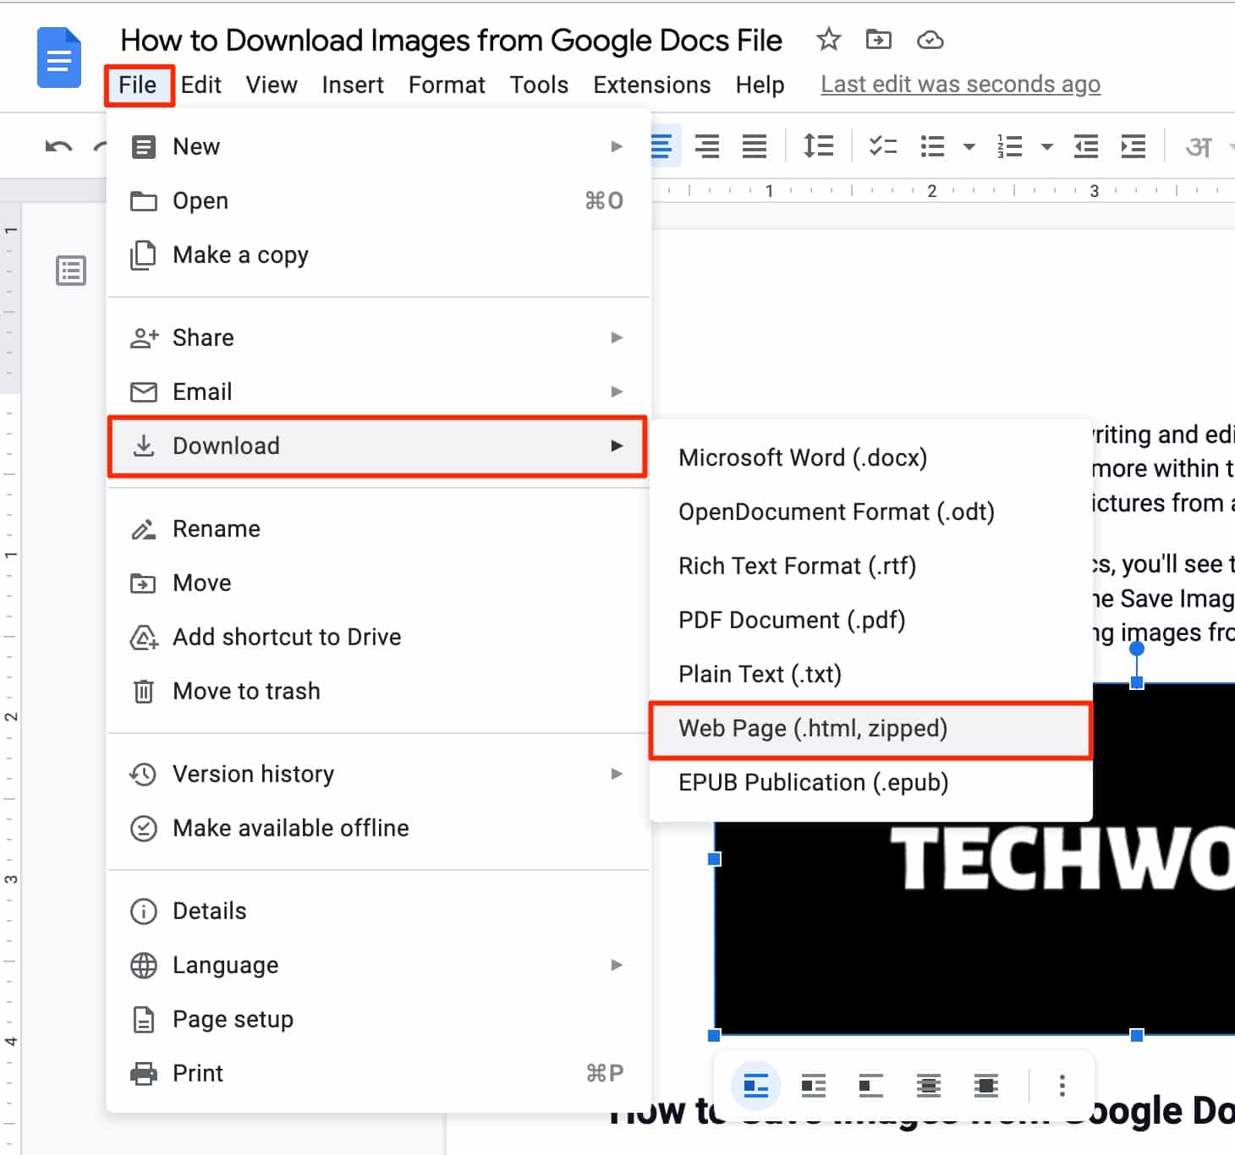Open document Details
1235x1155 pixels.
[378, 911]
